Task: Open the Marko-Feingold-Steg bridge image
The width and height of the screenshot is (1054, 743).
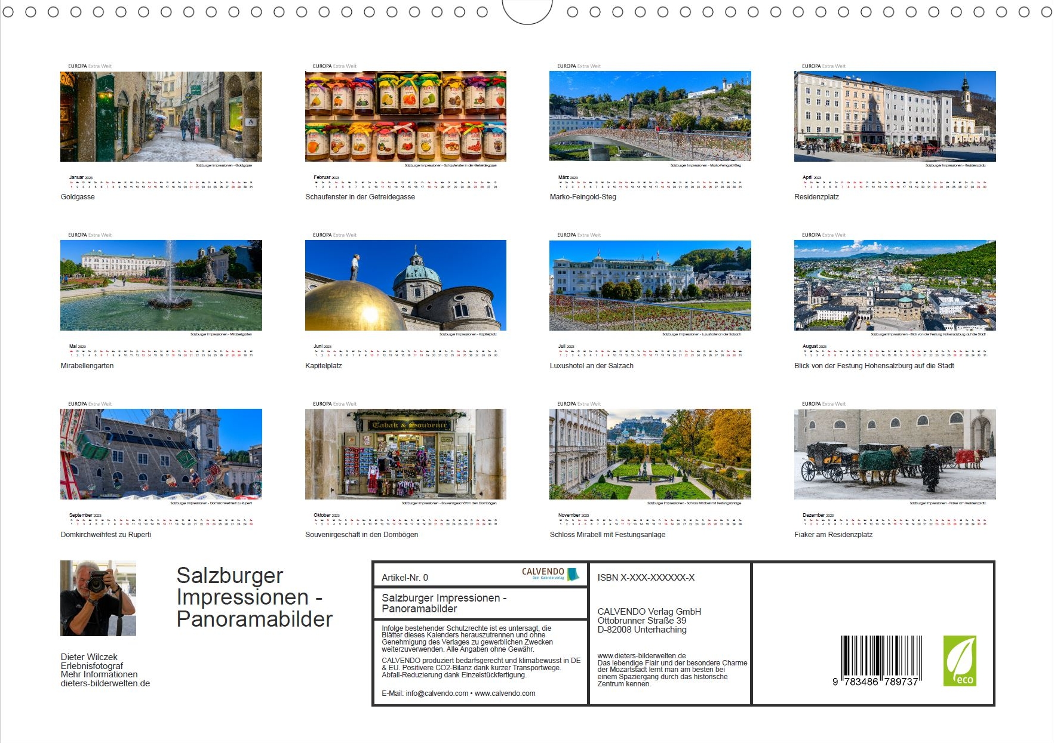Action: pos(650,116)
